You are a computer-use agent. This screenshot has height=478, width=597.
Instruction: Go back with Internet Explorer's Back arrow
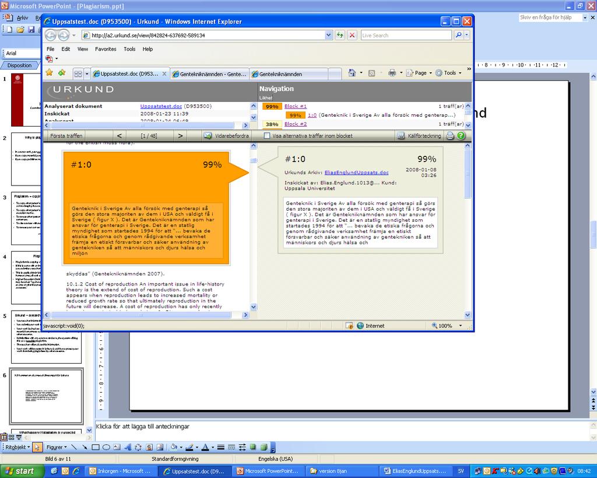click(x=51, y=35)
